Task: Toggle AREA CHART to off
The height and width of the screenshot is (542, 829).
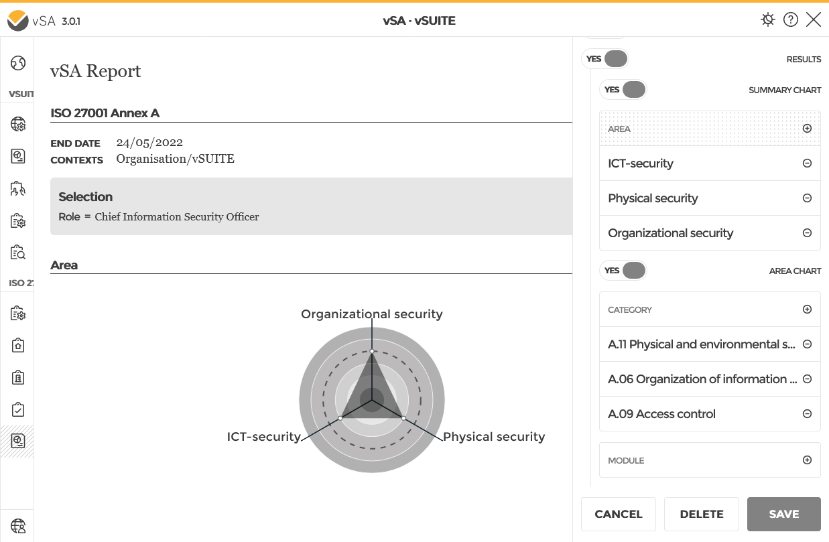Action: 633,270
